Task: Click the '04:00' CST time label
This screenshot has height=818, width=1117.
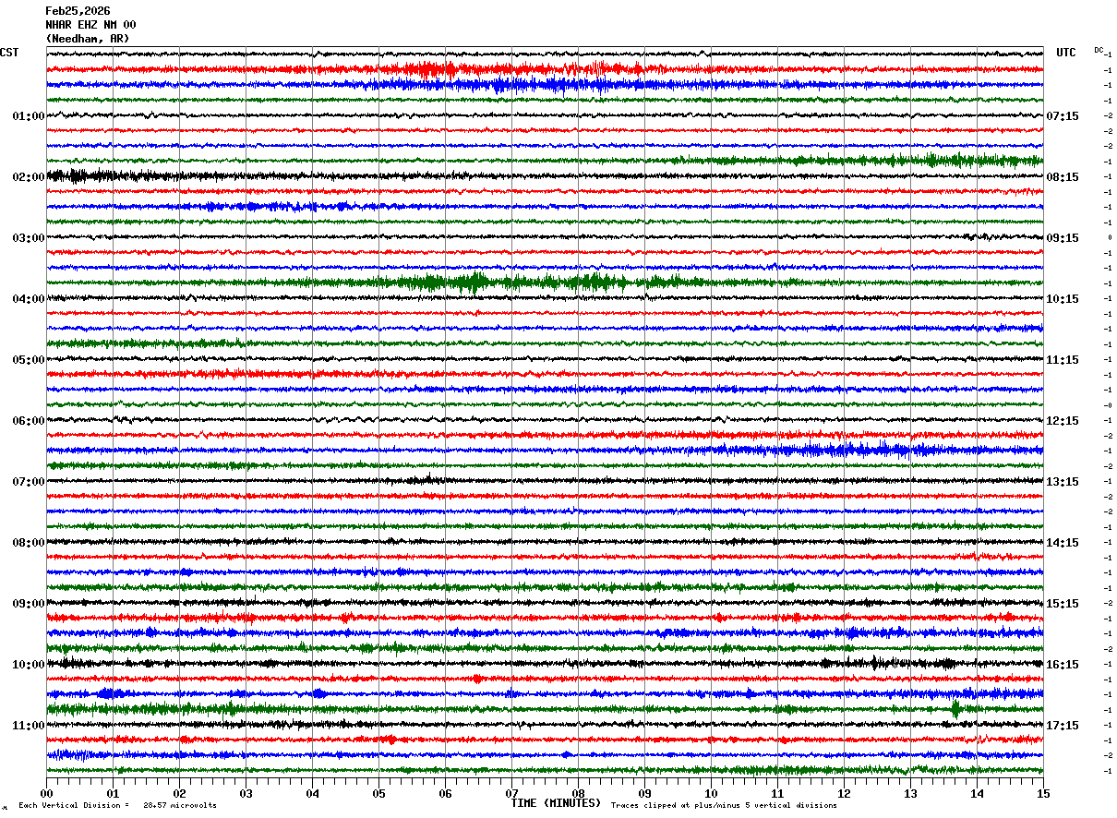Action: pos(29,299)
